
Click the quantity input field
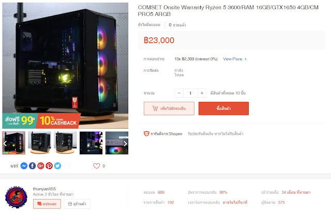[190, 93]
